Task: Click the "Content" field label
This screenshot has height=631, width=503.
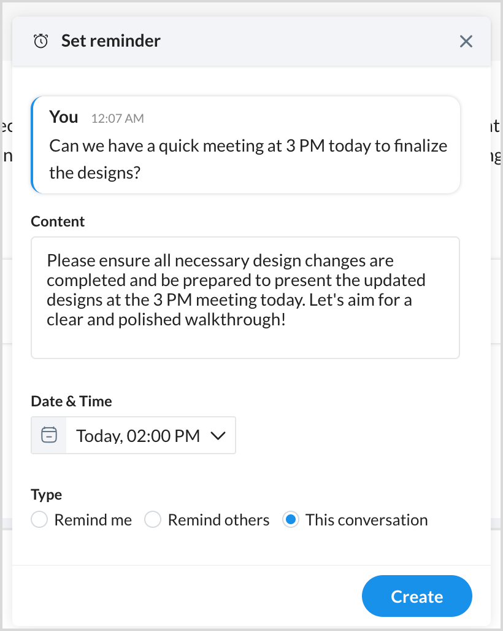Action: [58, 222]
